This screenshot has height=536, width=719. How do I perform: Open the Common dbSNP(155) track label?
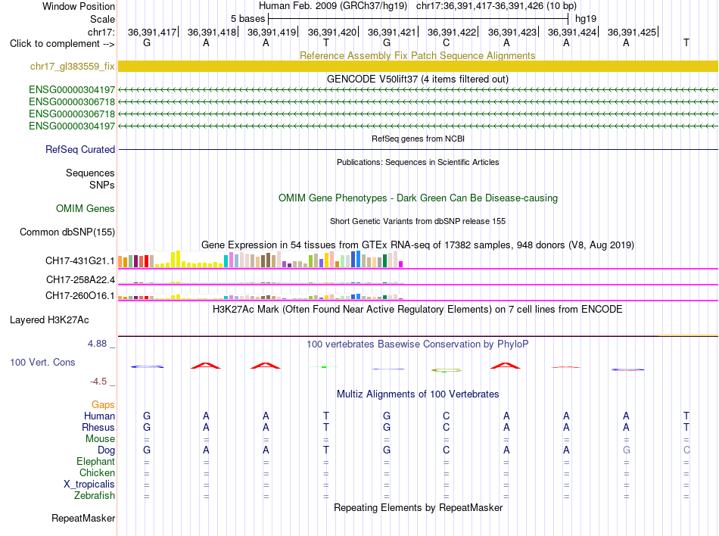[x=67, y=232]
